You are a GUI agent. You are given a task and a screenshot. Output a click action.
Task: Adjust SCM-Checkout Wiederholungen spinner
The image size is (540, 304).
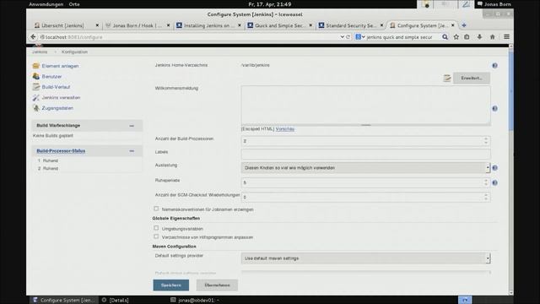pos(486,197)
